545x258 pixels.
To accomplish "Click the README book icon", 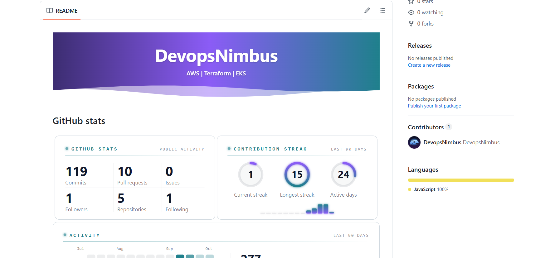I will coord(50,11).
